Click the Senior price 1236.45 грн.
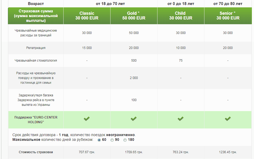This screenshot has width=254, height=159. (228, 152)
